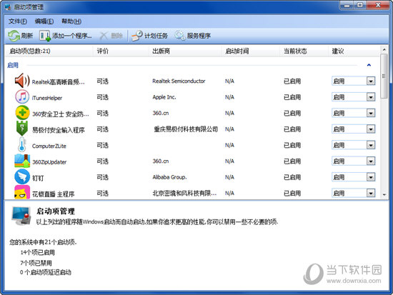Select the 360ZipUpdater row name
The height and width of the screenshot is (295, 393).
coord(49,162)
